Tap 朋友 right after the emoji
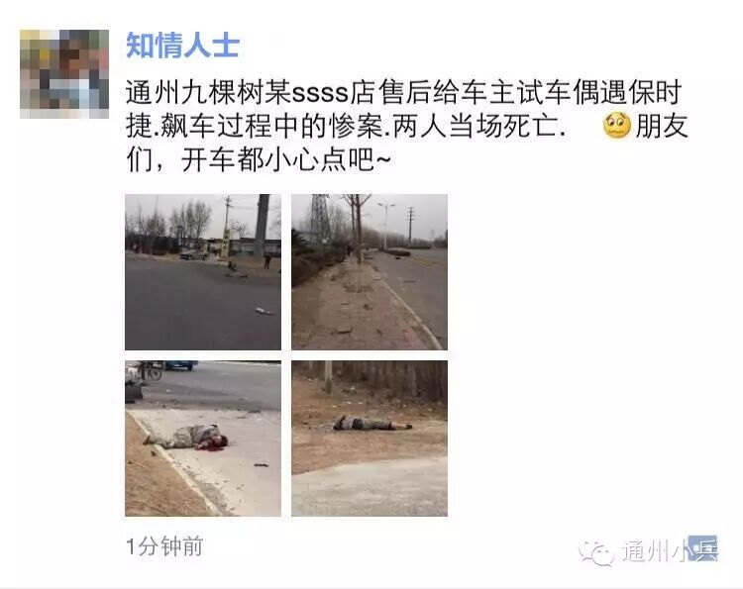Image resolution: width=743 pixels, height=589 pixels. coord(662,126)
